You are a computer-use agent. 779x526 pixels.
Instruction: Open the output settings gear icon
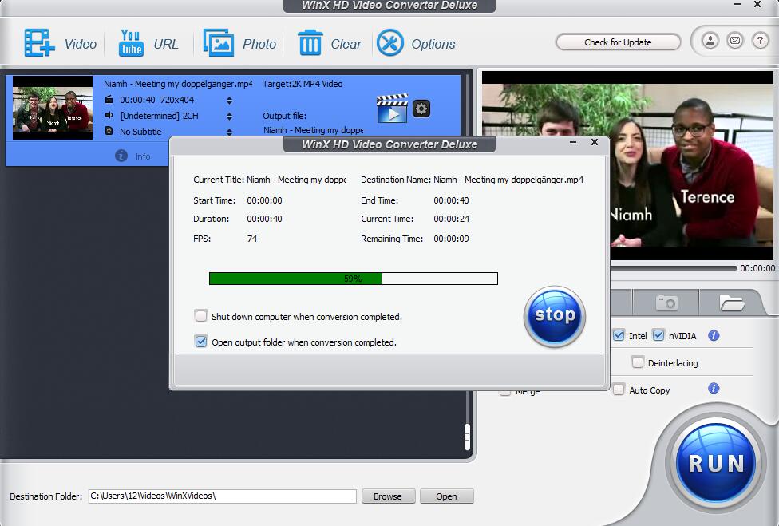point(421,109)
